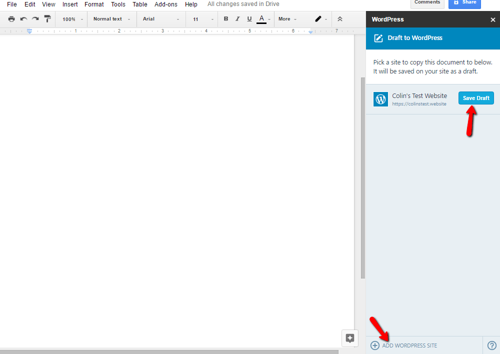Screen dimensions: 500x354
Task: Click the right indent marker on ruler
Action: (310, 32)
